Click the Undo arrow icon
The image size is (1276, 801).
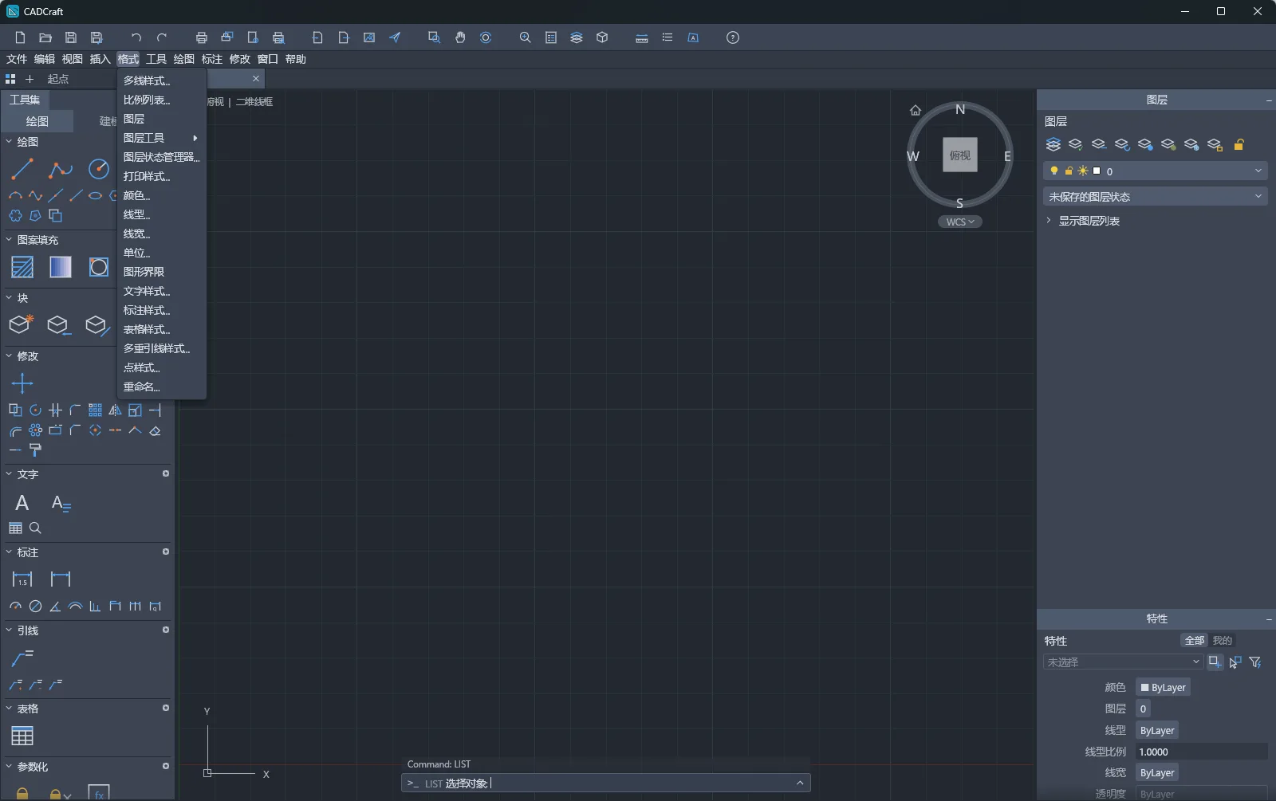tap(136, 37)
